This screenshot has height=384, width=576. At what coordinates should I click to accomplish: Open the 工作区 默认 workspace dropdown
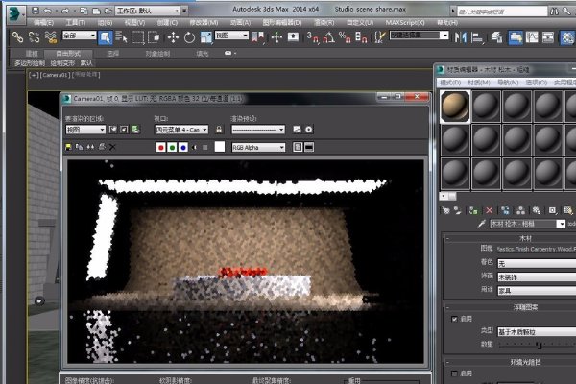point(147,11)
